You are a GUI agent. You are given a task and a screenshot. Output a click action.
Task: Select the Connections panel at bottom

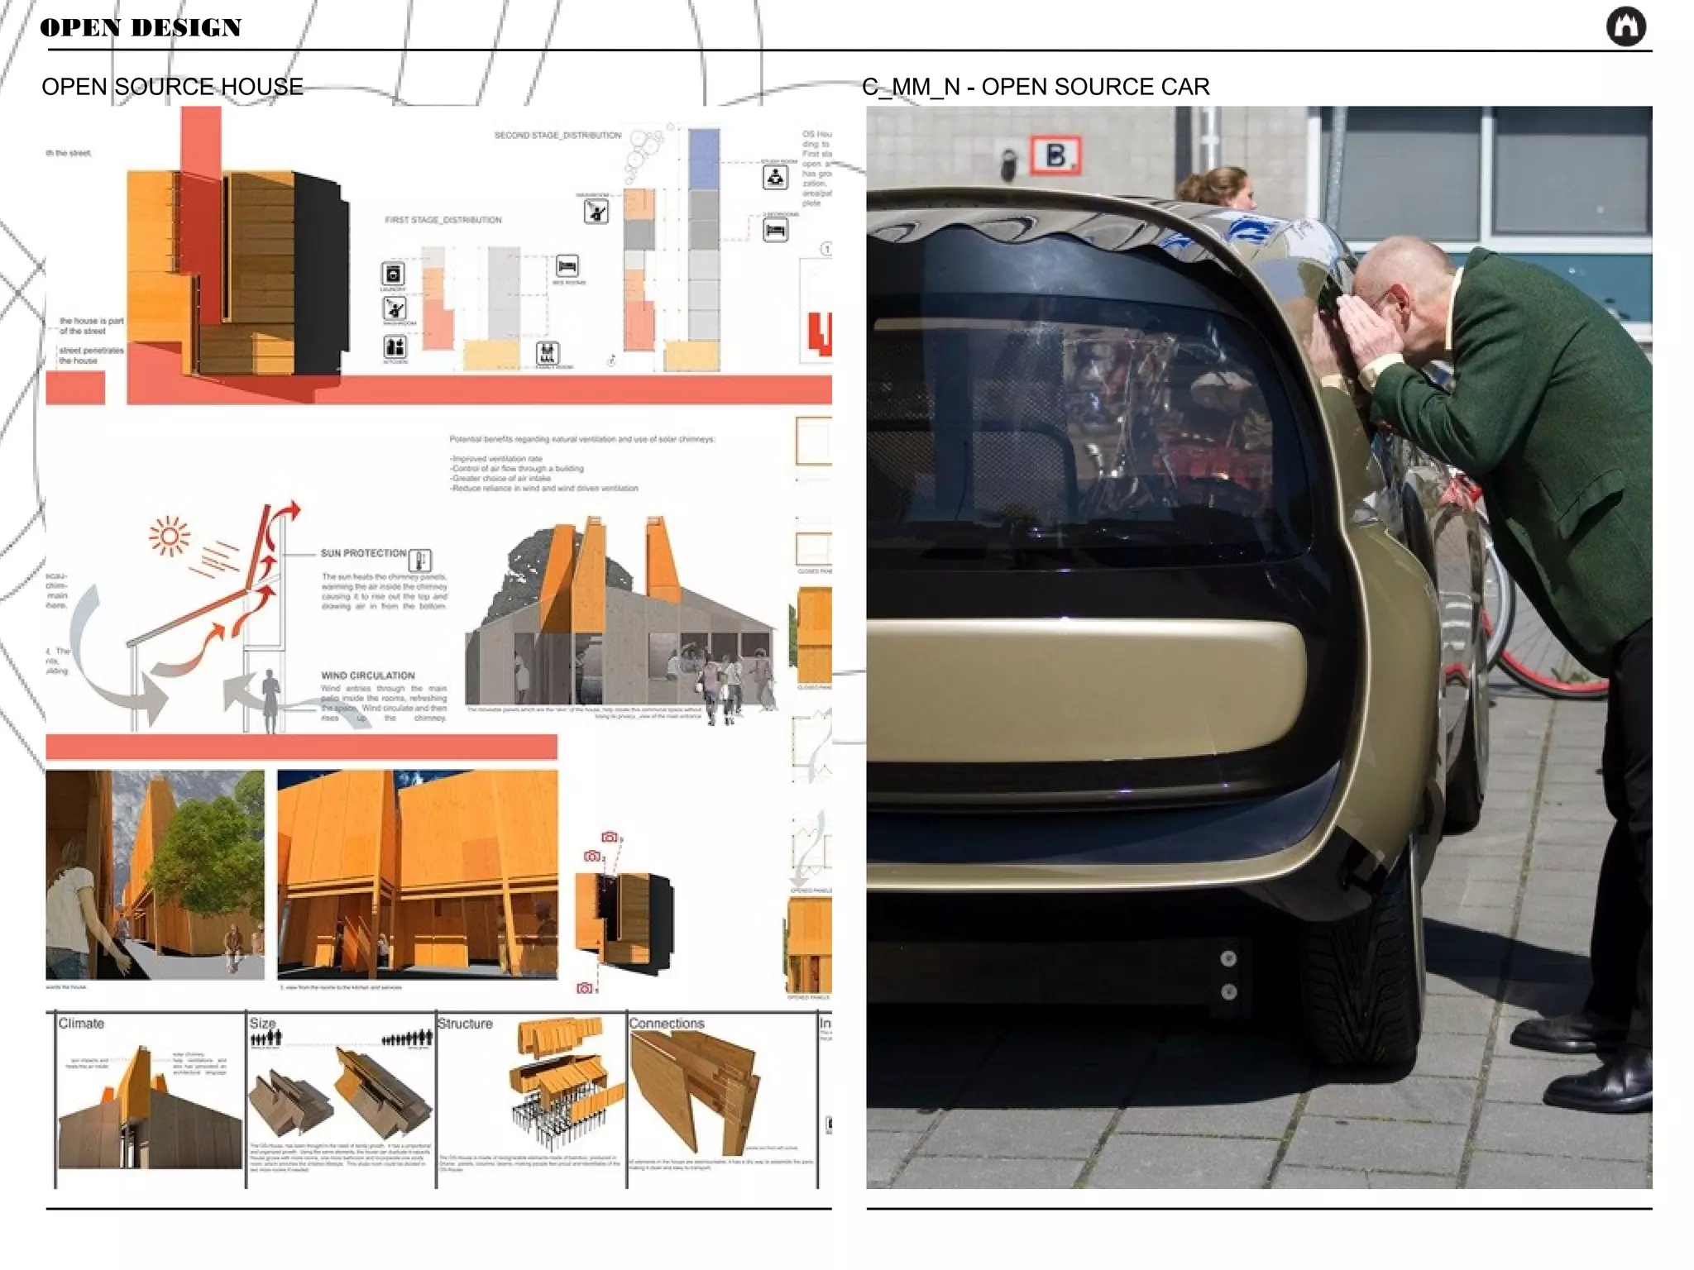pyautogui.click(x=721, y=1100)
